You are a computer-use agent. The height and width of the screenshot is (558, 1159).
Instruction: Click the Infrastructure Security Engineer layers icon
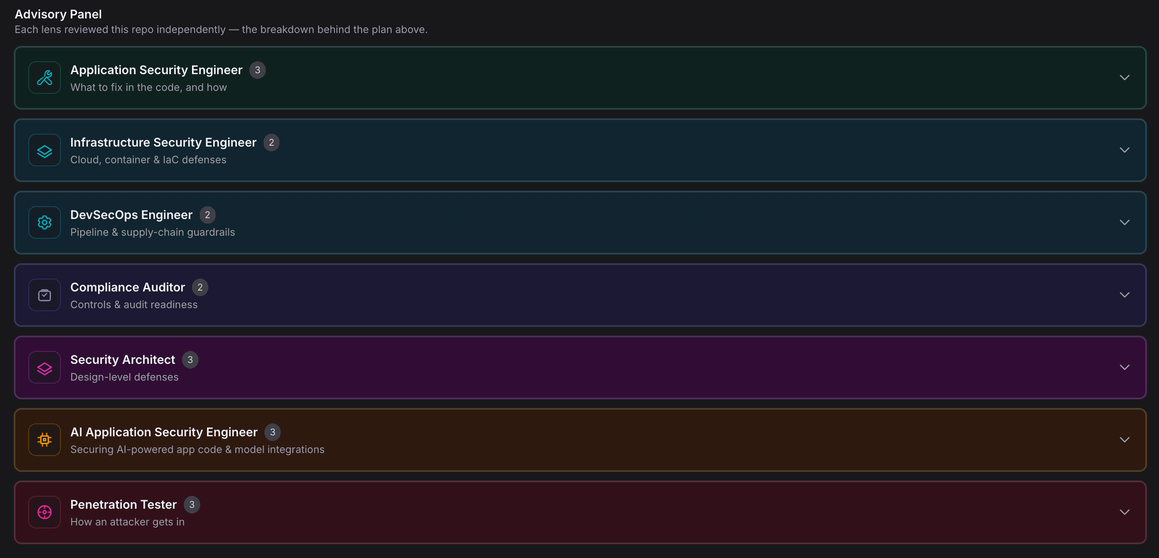click(45, 150)
